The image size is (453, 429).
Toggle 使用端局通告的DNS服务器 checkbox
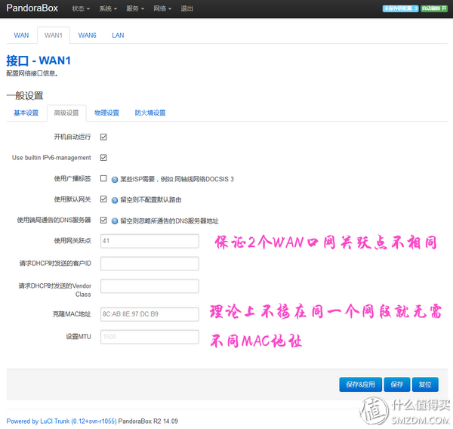click(103, 220)
